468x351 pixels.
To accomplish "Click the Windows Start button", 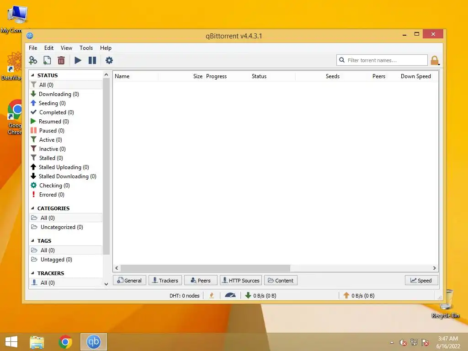I will click(11, 342).
